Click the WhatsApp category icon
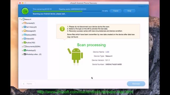Screen dimensions: 170x95 [x=25, y=50]
